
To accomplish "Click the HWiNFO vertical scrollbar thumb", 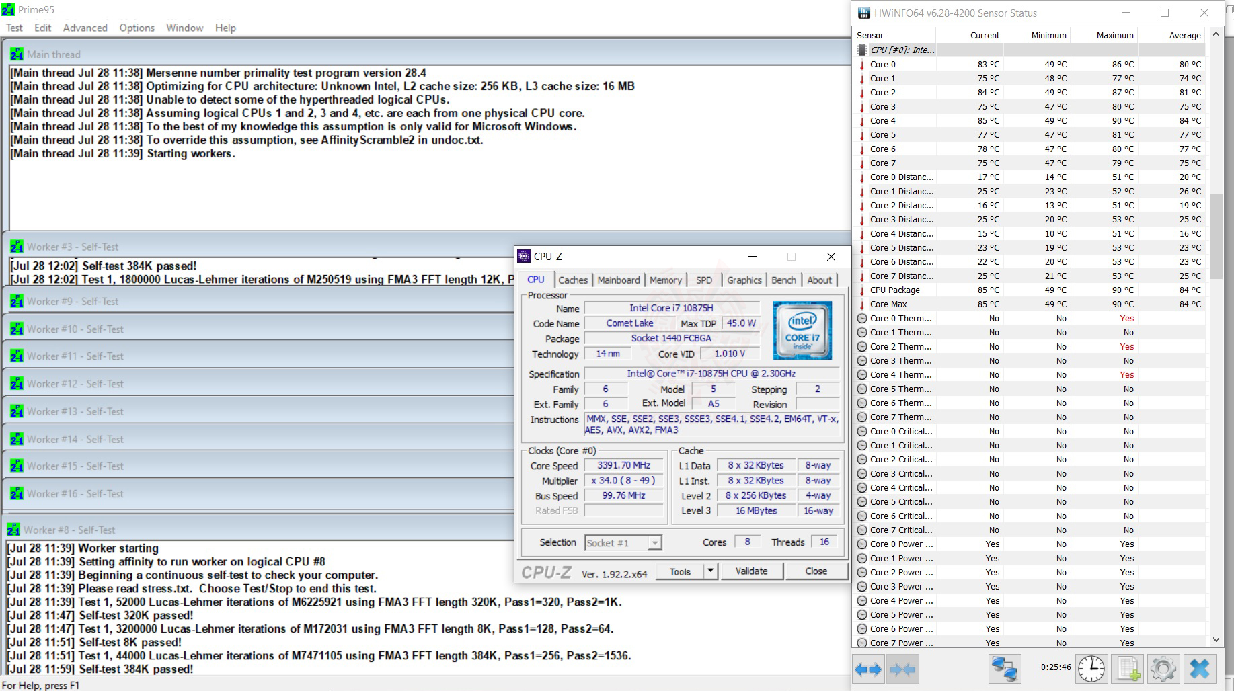I will point(1216,236).
